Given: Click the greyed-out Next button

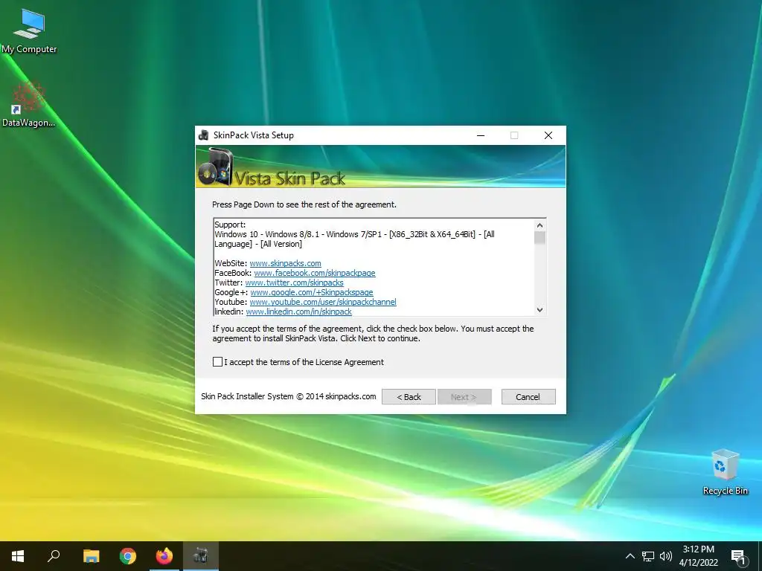Looking at the screenshot, I should click(x=464, y=397).
